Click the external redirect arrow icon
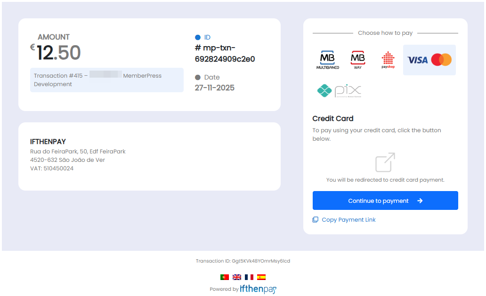Viewport: 486px width, 296px height. pyautogui.click(x=385, y=162)
